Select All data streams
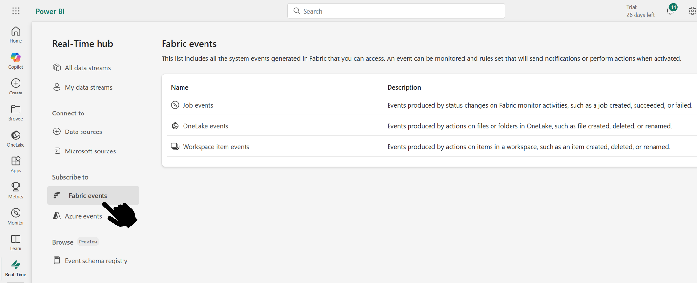The image size is (697, 283). (x=88, y=68)
